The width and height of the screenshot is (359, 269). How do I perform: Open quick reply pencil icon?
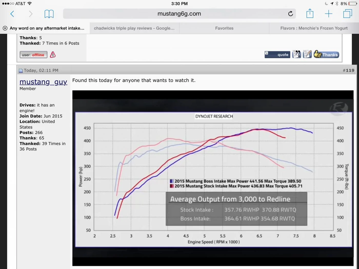pos(307,54)
